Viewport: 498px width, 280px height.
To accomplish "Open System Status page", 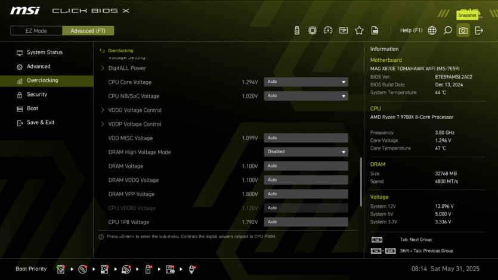I will point(47,52).
